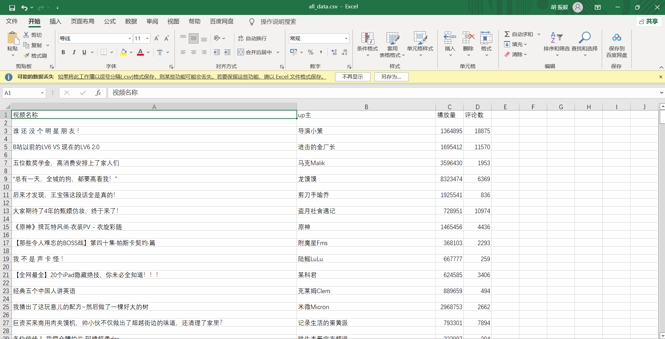The height and width of the screenshot is (339, 665).
Task: Align text to the left
Action: pyautogui.click(x=183, y=52)
